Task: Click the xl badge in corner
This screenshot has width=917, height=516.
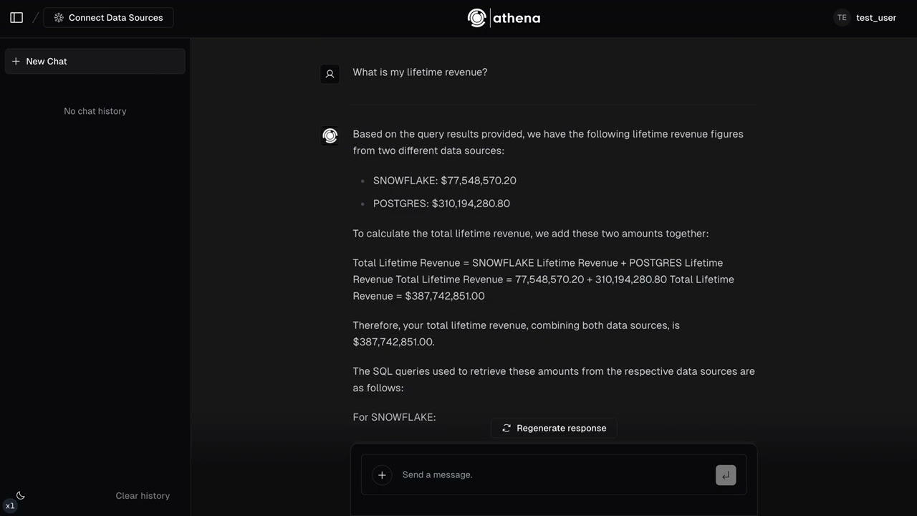Action: pos(9,506)
